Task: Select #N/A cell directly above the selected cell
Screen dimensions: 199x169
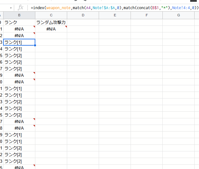Action: click(19, 36)
